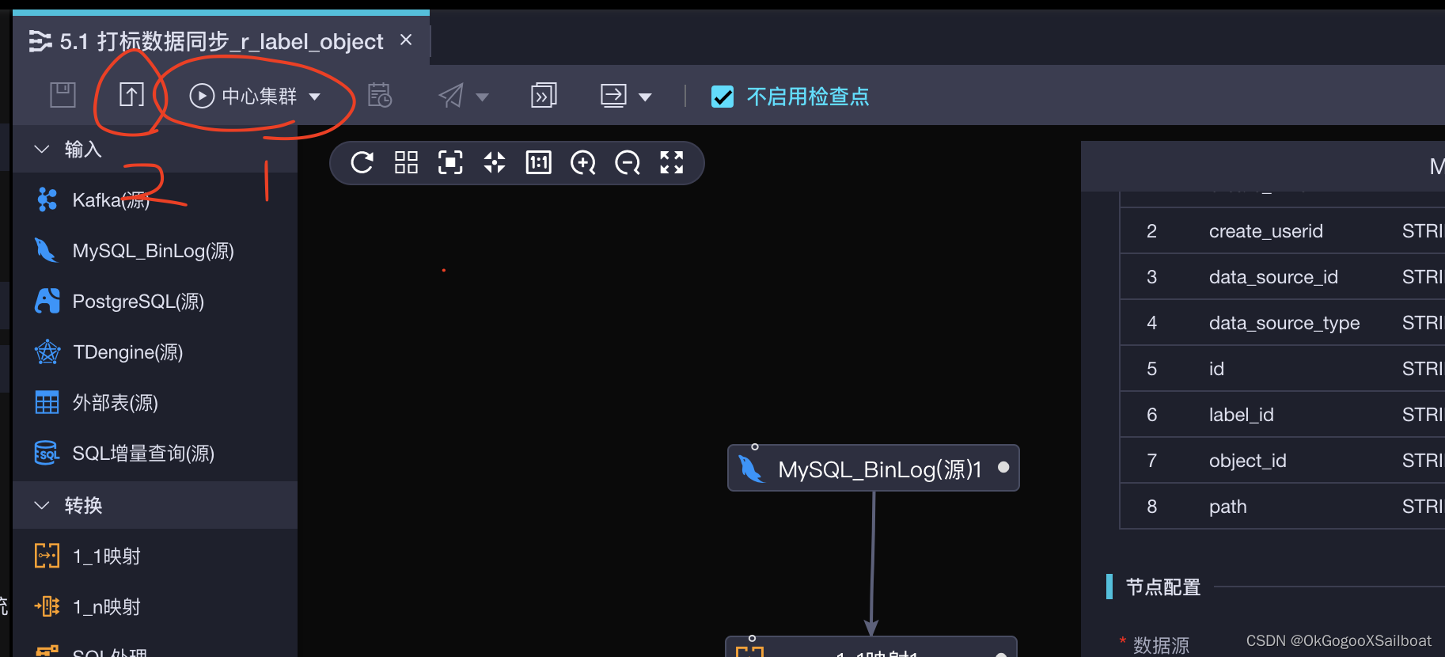Select 外部表(源) input component

point(154,403)
